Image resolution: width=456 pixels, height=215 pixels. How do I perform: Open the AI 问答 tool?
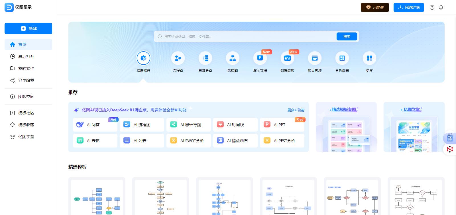(95, 125)
